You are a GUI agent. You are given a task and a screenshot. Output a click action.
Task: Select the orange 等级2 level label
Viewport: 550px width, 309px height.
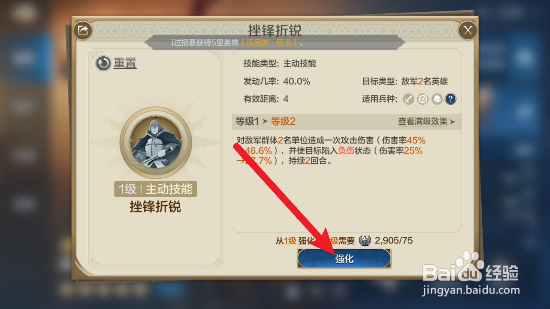(283, 121)
